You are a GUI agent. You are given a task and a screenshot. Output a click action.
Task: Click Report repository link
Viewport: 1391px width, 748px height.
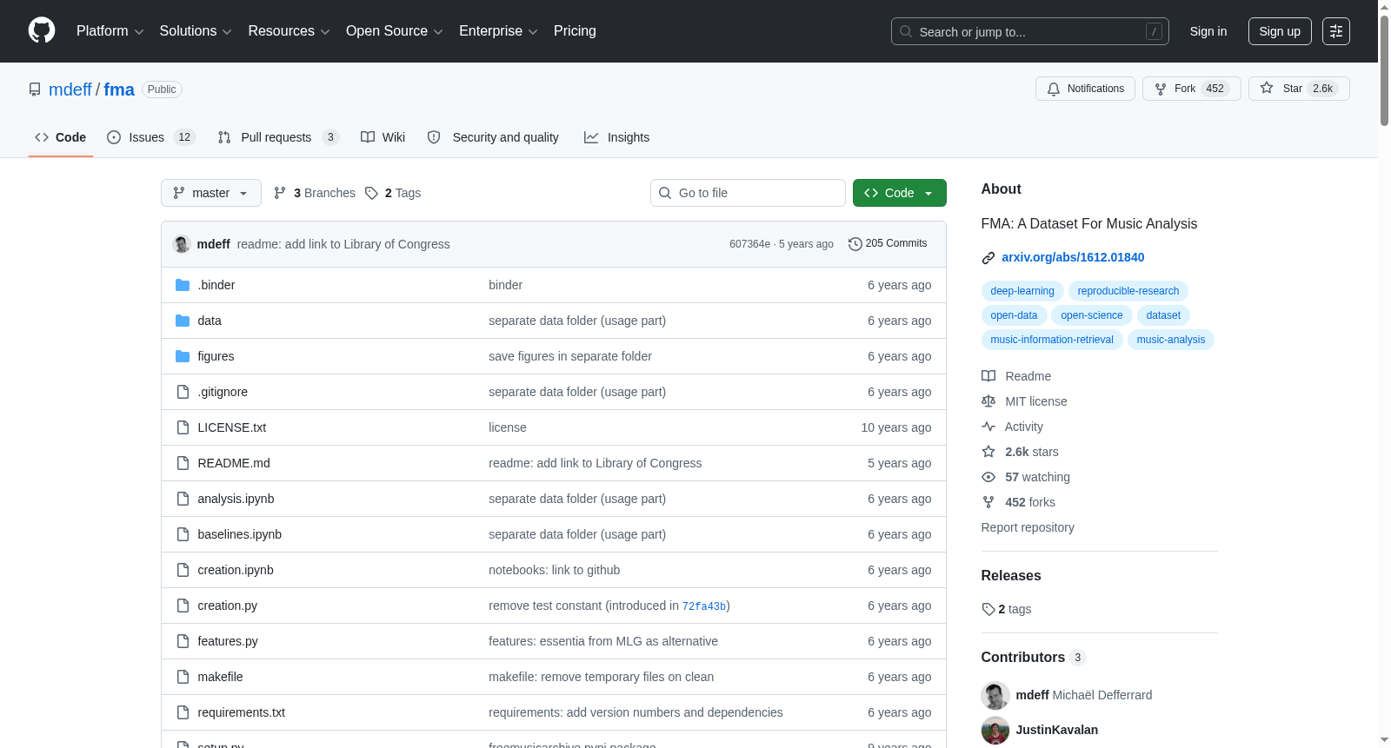1028,527
